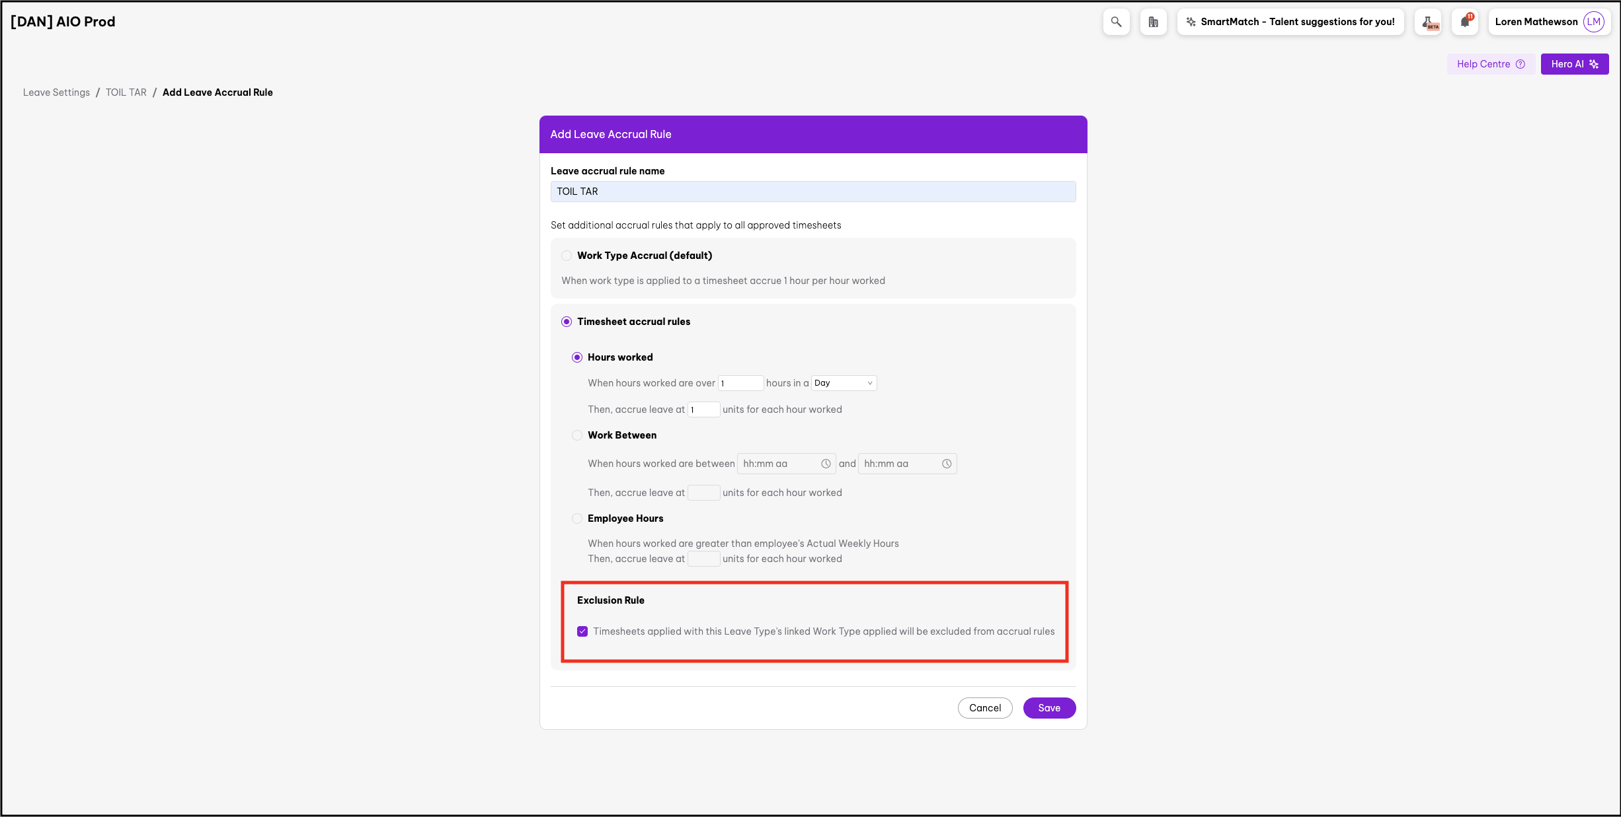Viewport: 1621px width, 817px height.
Task: Cancel adding the accrual rule
Action: pyautogui.click(x=984, y=708)
